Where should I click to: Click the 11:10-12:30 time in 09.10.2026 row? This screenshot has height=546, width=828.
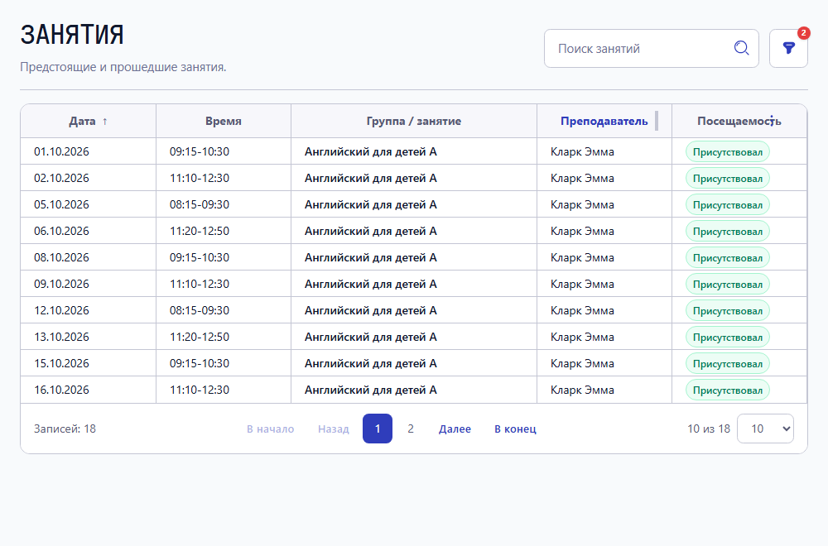[199, 284]
